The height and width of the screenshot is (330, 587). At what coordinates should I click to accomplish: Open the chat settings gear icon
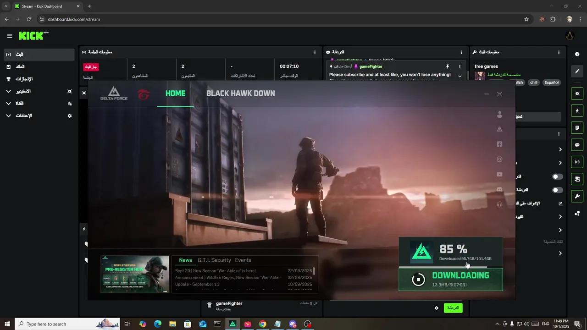[x=437, y=308]
